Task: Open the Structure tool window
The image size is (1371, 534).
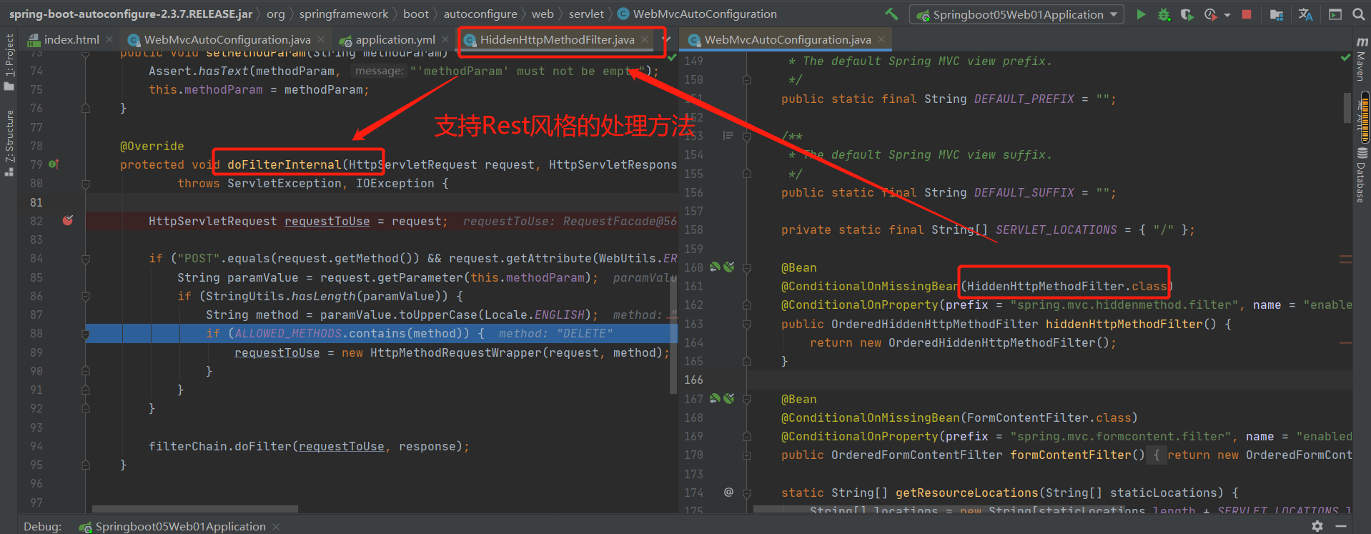Action: click(9, 143)
